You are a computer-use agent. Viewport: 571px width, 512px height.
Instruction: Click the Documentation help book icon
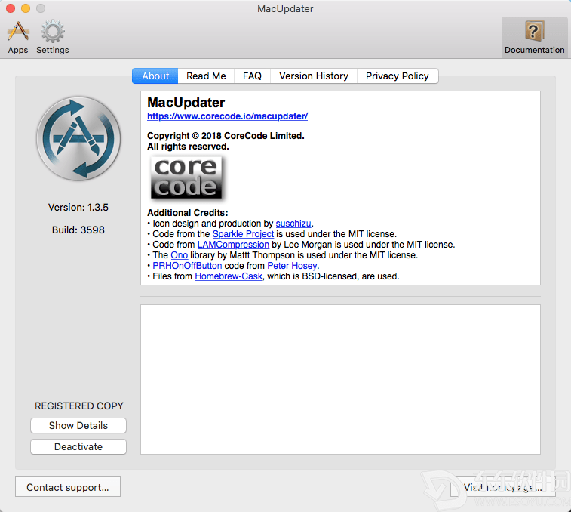click(x=534, y=36)
